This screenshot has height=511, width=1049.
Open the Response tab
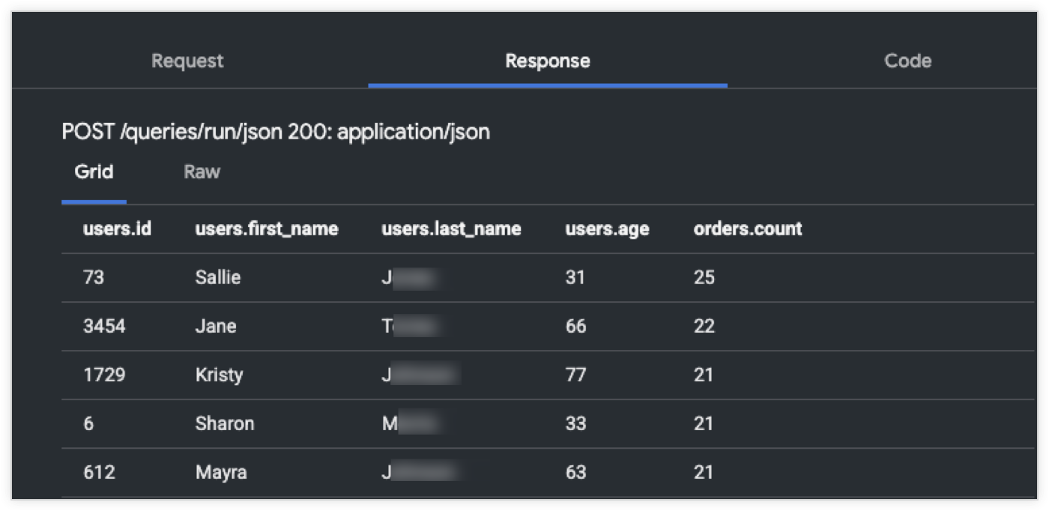[x=547, y=61]
